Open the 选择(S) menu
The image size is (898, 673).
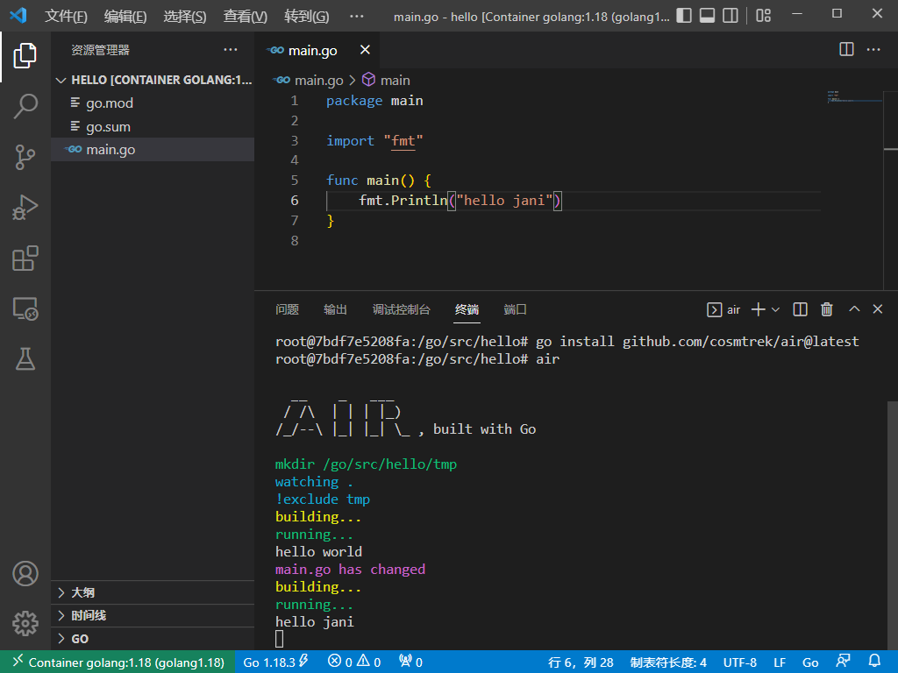click(x=184, y=16)
